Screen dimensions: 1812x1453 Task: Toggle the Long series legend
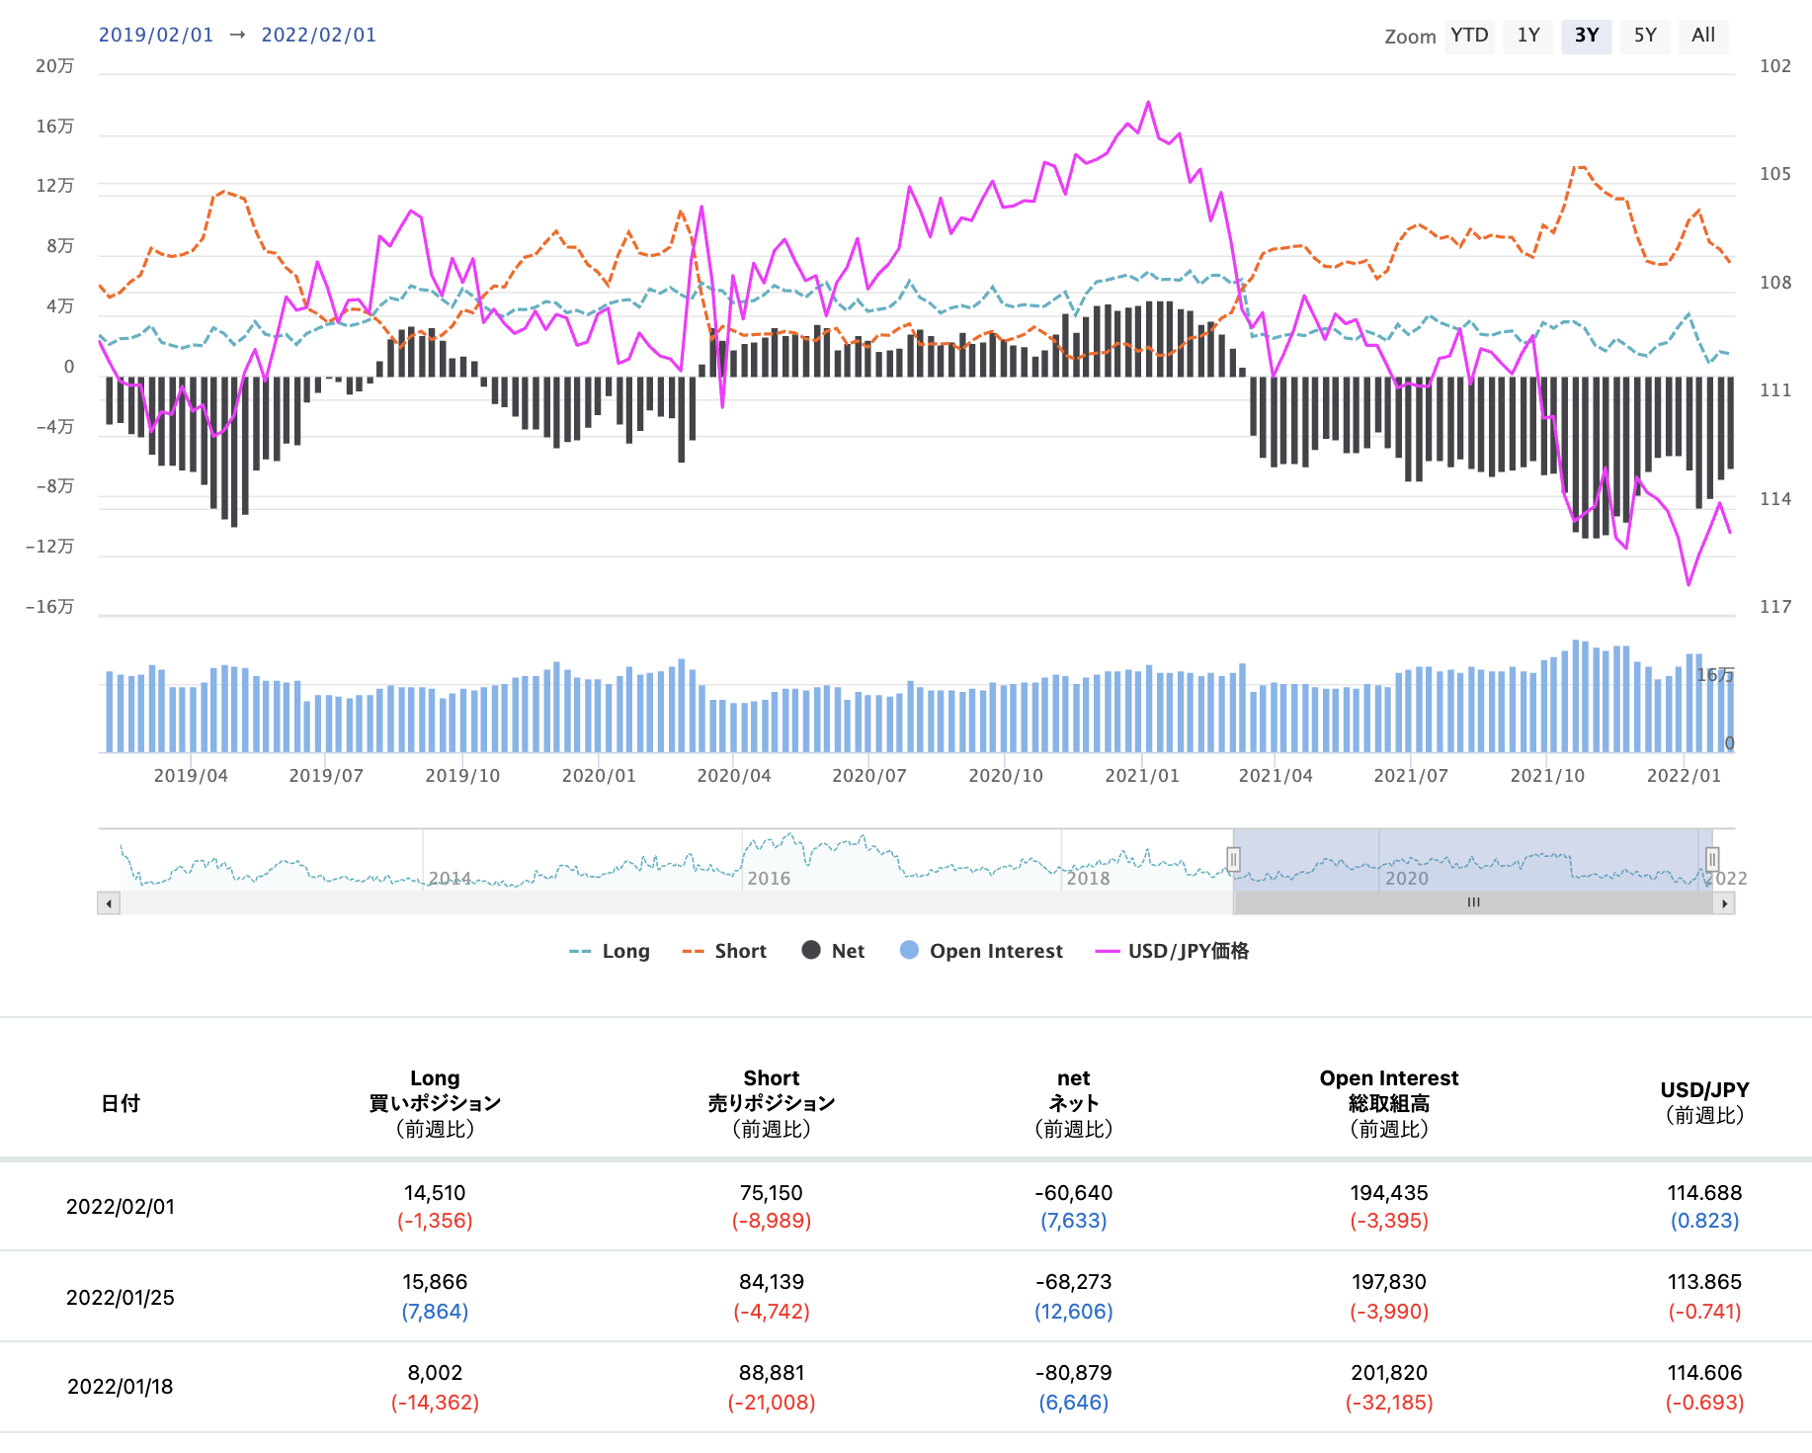pos(610,951)
